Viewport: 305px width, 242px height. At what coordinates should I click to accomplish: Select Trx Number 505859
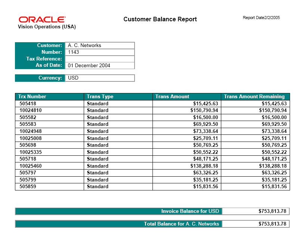[28, 187]
